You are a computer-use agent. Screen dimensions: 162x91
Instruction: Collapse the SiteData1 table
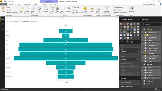[x=142, y=29]
